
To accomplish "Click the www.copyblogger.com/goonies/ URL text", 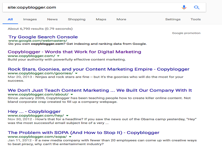I will [x=40, y=73].
